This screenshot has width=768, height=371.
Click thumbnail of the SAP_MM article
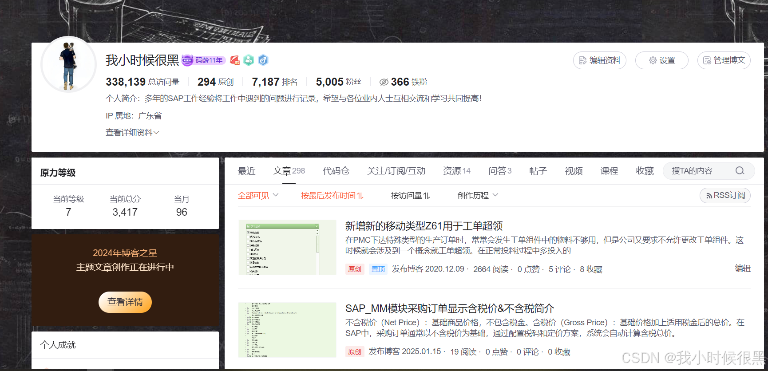tap(287, 330)
